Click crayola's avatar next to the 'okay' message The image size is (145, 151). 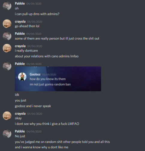[7, 116]
